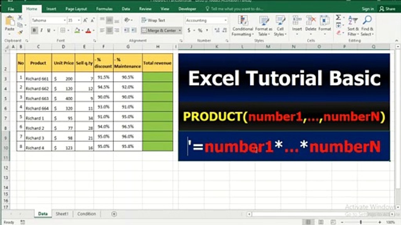Screen dimensions: 401x225
Task: Set Bottom Align
Action: pos(117,20)
